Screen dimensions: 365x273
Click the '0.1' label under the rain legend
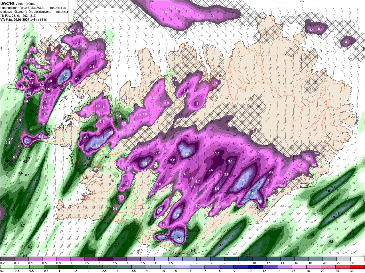tap(2, 271)
